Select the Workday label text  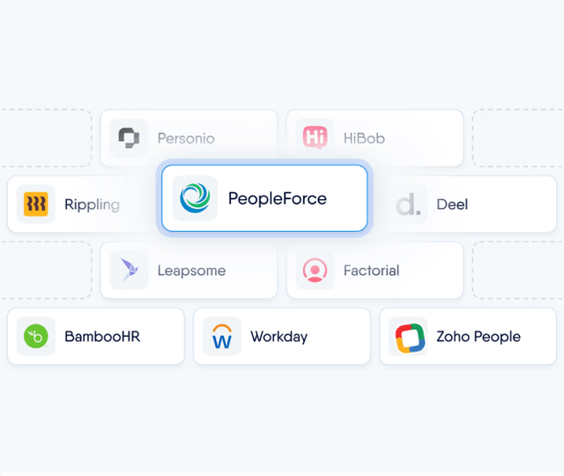(279, 337)
